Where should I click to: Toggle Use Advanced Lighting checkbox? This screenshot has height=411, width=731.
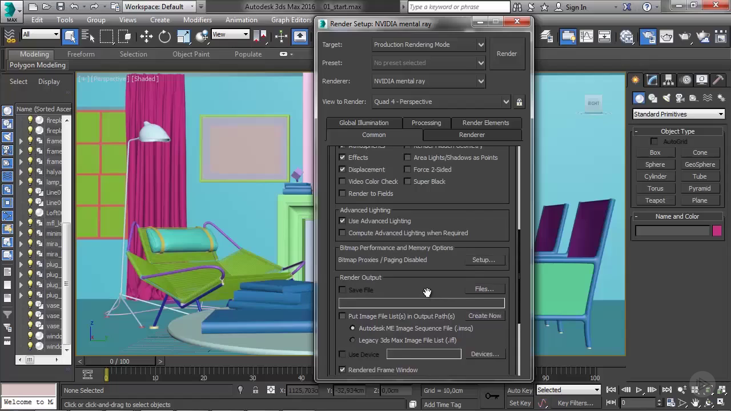pos(342,221)
